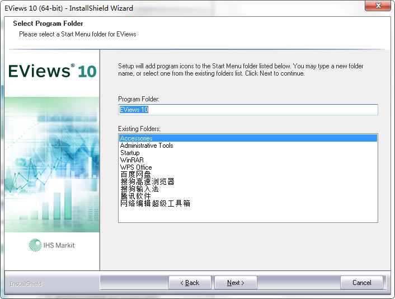Click the Program Folder text field

(248, 110)
